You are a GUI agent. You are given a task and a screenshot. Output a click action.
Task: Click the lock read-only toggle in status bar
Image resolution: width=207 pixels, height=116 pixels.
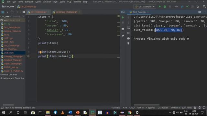point(195,108)
